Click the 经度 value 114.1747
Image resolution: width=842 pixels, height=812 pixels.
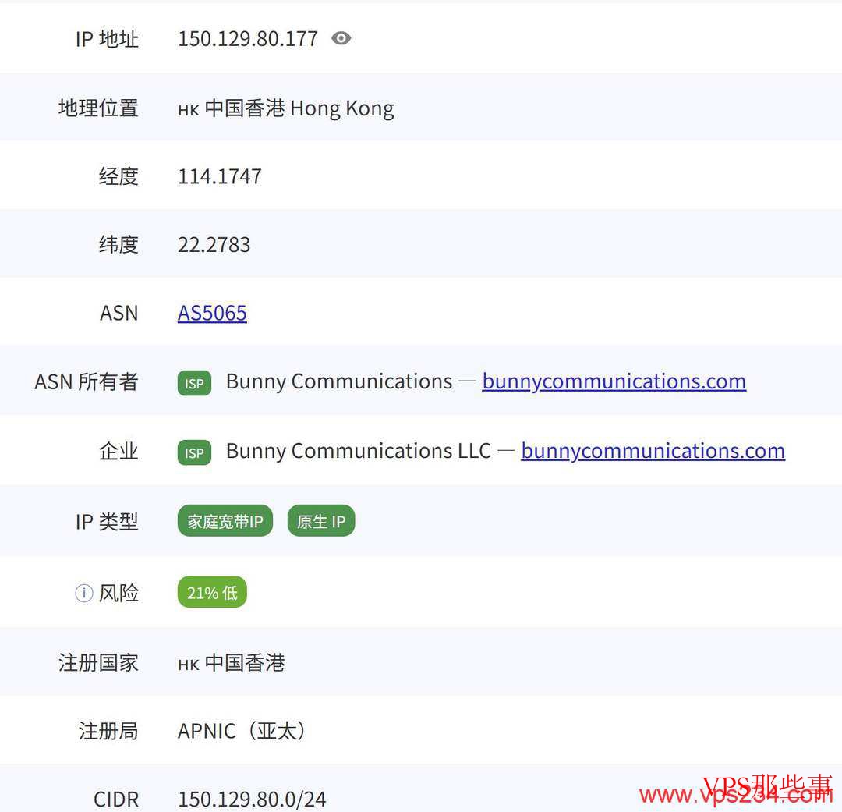coord(218,176)
